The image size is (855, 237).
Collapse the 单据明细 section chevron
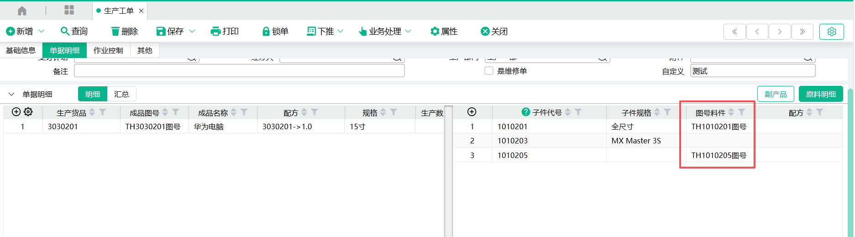(11, 94)
